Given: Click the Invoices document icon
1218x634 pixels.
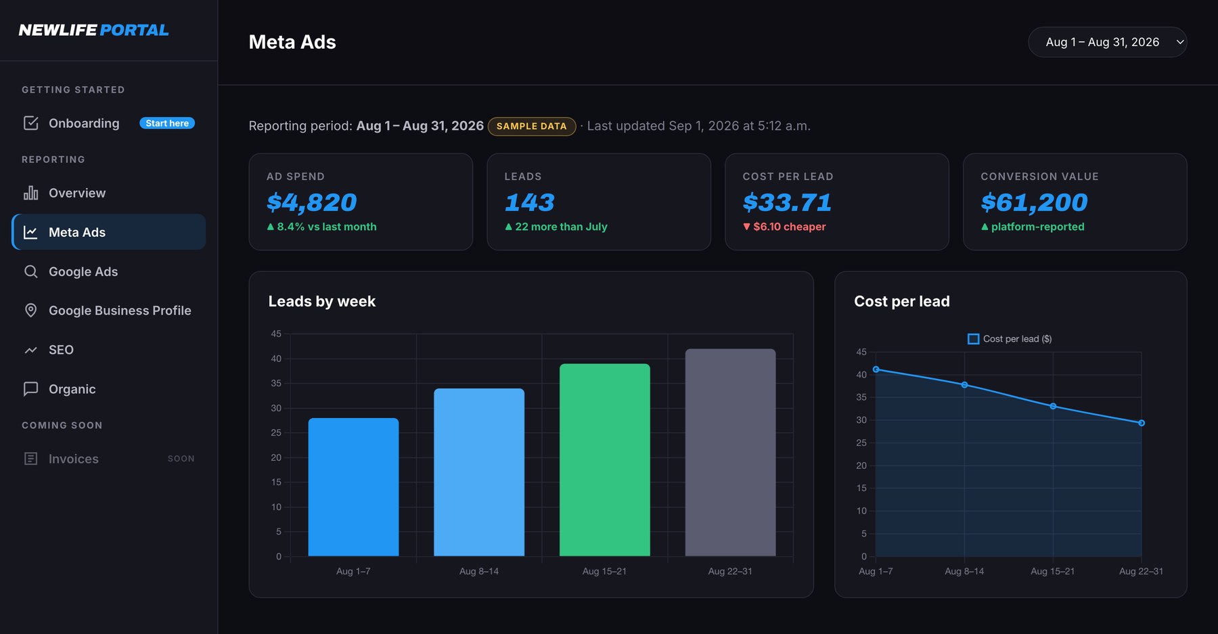Looking at the screenshot, I should [x=30, y=459].
